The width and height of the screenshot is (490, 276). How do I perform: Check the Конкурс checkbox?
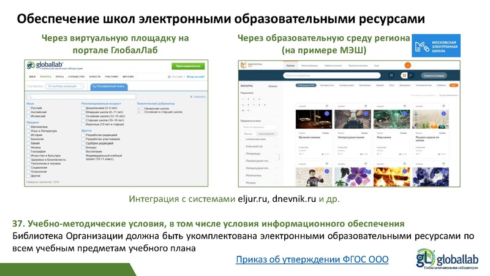point(83,147)
